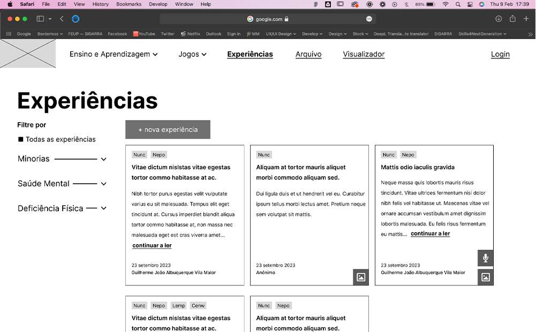Click the site logo placeholder image
Image resolution: width=536 pixels, height=332 pixels.
pyautogui.click(x=28, y=54)
